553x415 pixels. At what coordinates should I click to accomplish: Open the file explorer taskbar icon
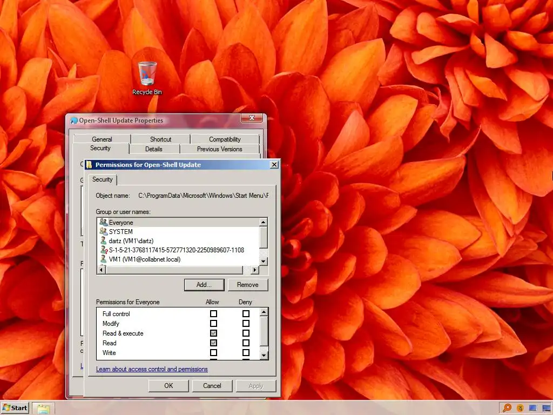(43, 409)
